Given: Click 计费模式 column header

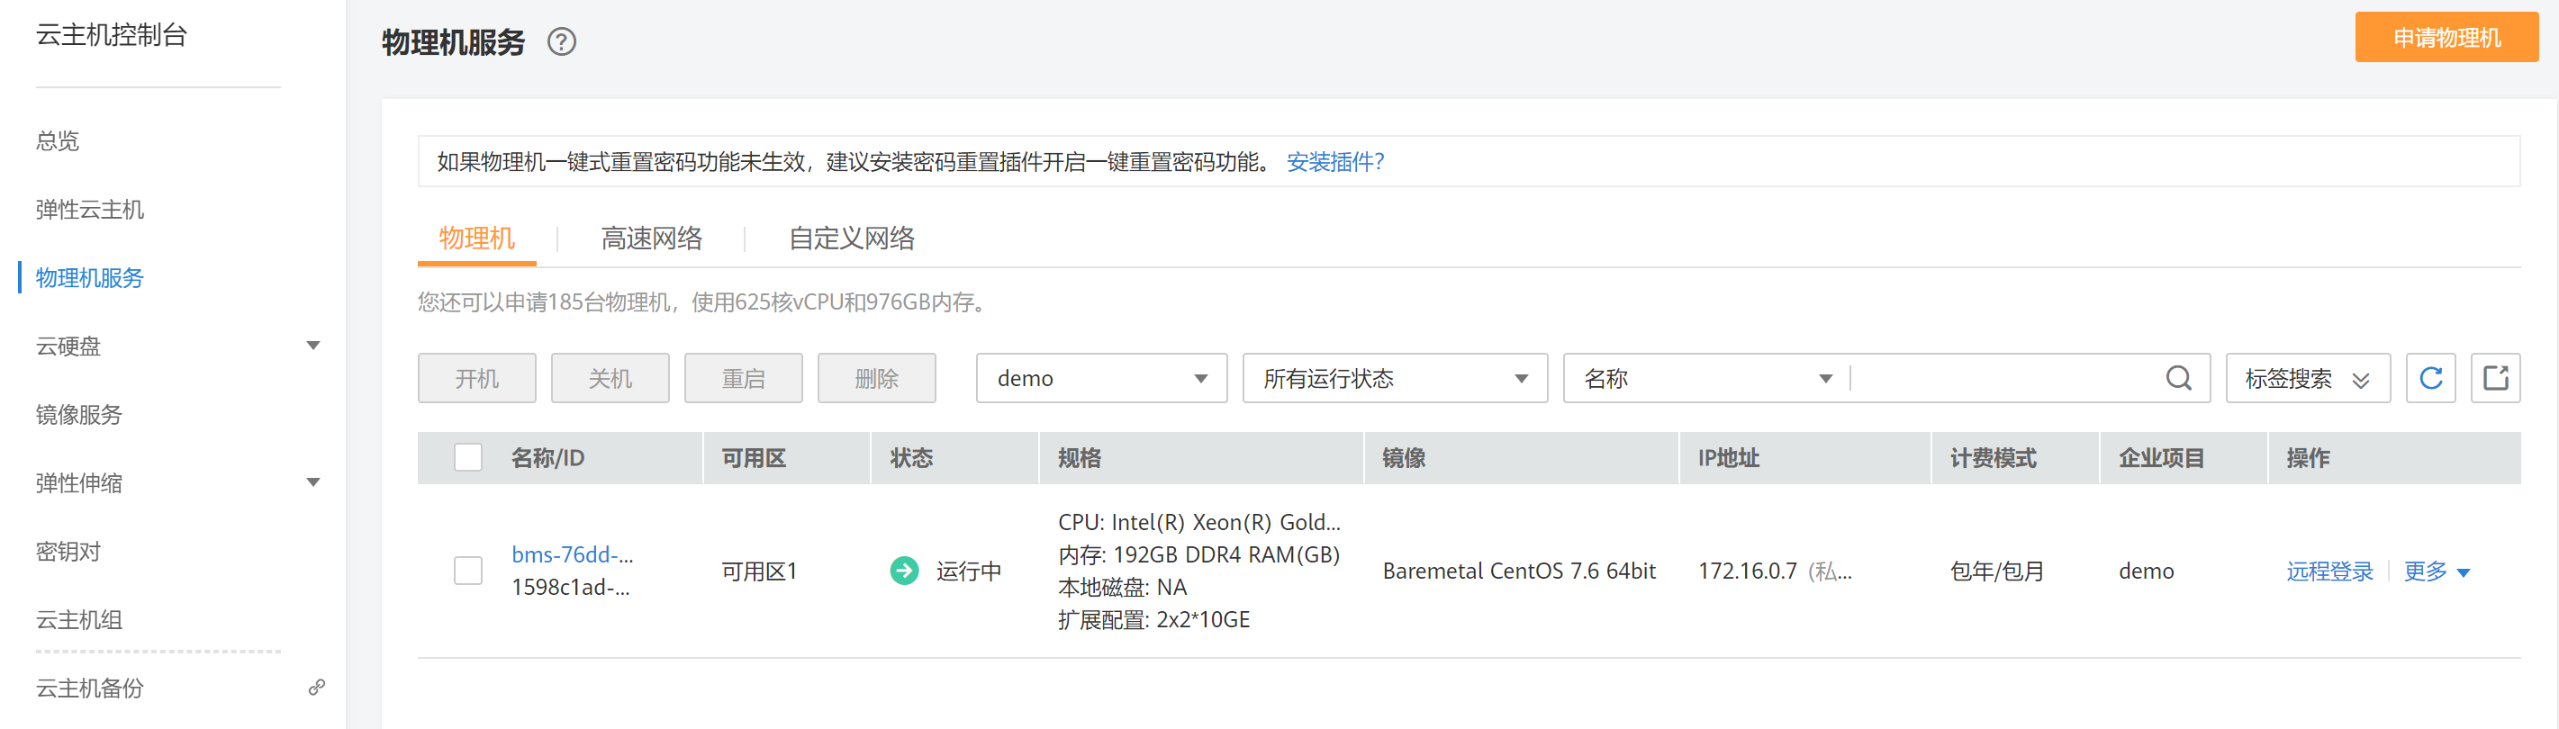Looking at the screenshot, I should click(x=1992, y=458).
